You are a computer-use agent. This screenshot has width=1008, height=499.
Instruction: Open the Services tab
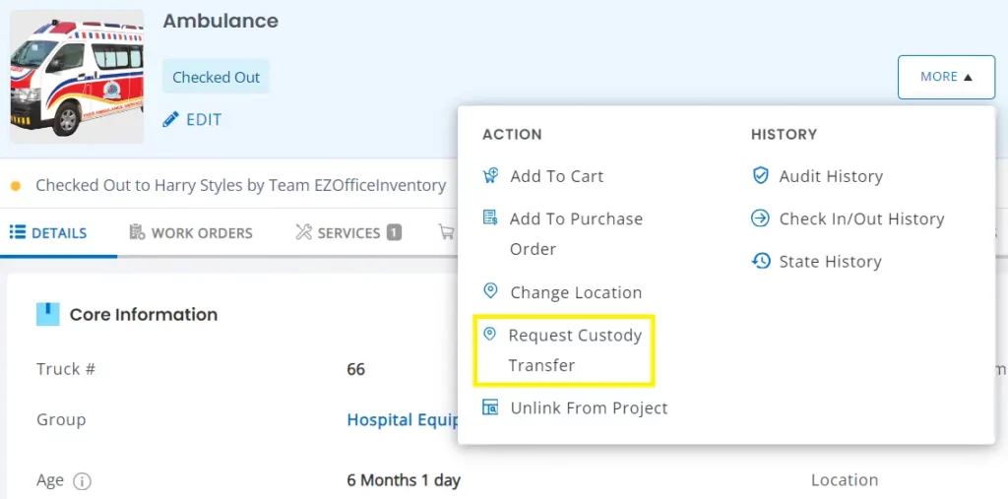(347, 233)
